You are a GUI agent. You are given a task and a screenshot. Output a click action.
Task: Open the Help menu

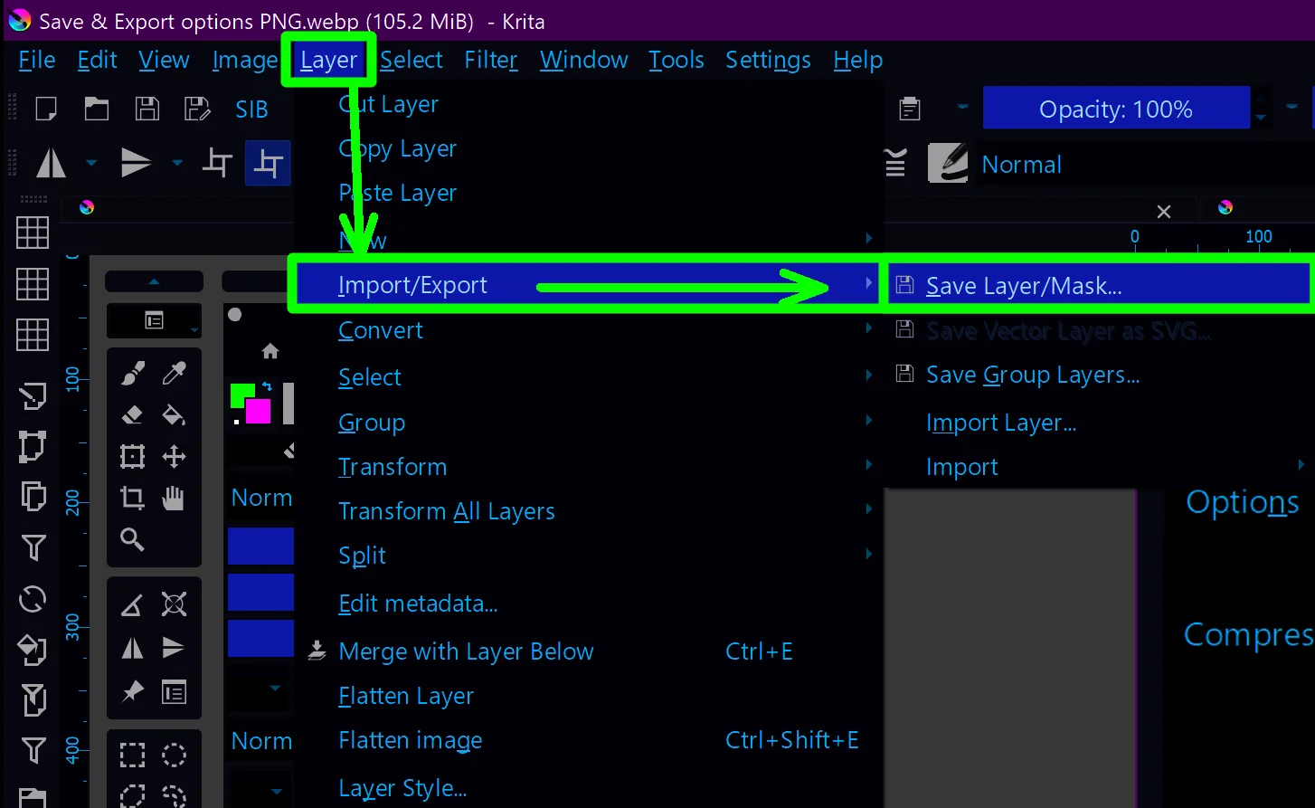pyautogui.click(x=858, y=61)
